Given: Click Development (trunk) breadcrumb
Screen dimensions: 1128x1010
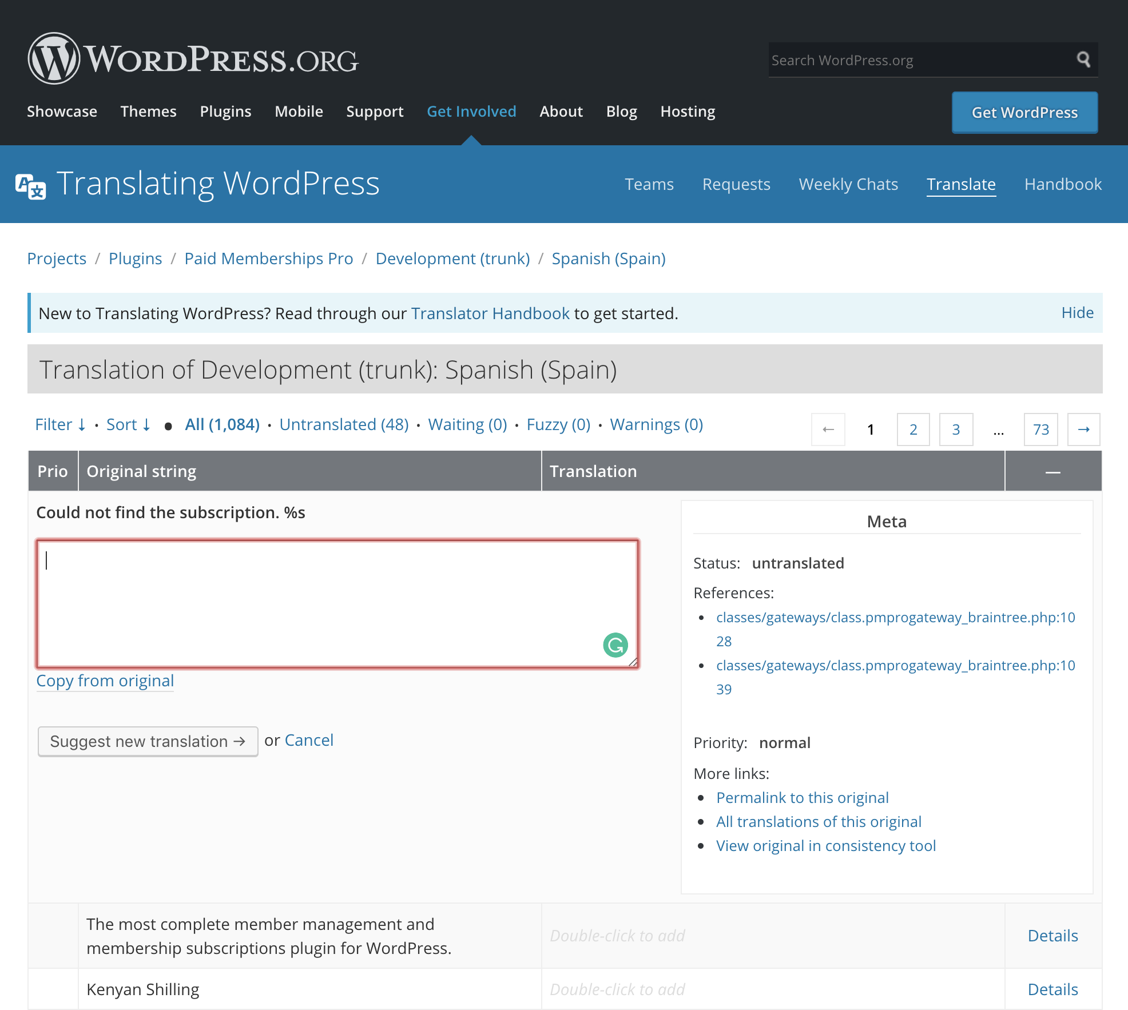Looking at the screenshot, I should pyautogui.click(x=452, y=259).
